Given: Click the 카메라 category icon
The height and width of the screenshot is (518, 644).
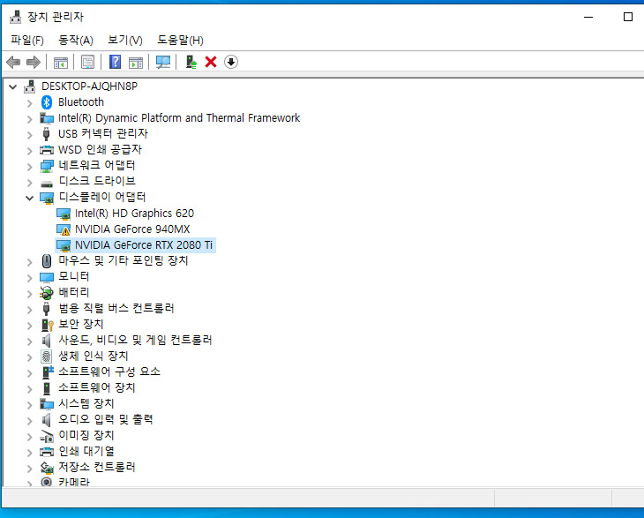Looking at the screenshot, I should [47, 482].
